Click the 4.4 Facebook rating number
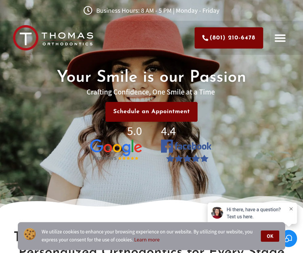The image size is (303, 253). [x=168, y=131]
